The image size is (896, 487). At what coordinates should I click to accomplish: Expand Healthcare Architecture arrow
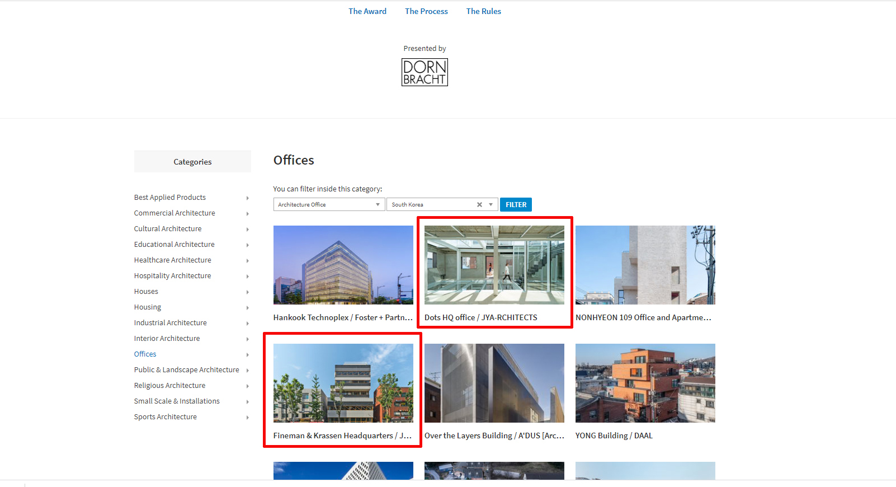click(x=247, y=261)
